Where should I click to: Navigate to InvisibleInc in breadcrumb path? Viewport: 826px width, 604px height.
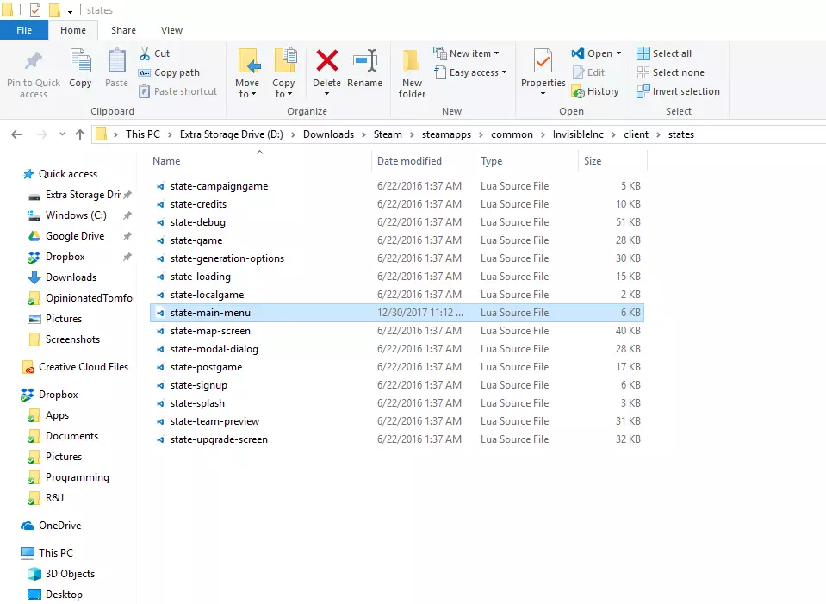tap(578, 134)
